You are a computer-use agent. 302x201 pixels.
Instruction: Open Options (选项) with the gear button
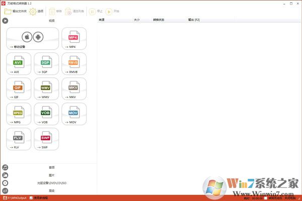[x=36, y=11]
